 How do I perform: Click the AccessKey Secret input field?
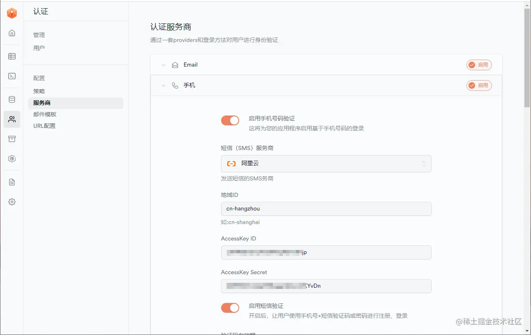[326, 286]
